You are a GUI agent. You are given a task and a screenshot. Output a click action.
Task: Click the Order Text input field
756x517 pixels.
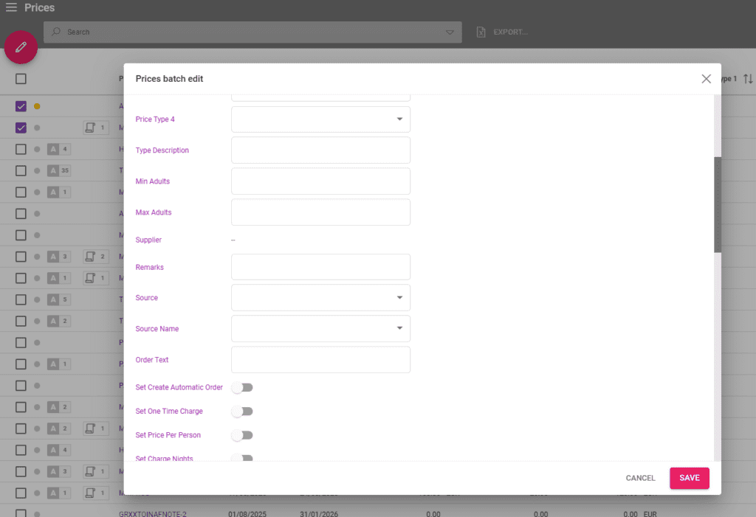pos(320,359)
